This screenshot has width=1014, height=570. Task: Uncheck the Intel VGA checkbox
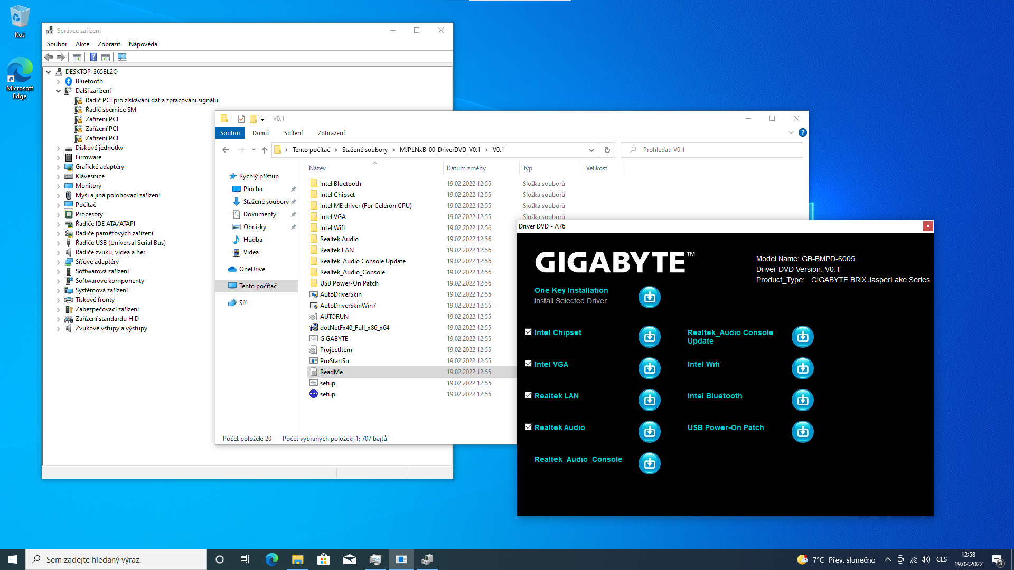click(x=528, y=364)
